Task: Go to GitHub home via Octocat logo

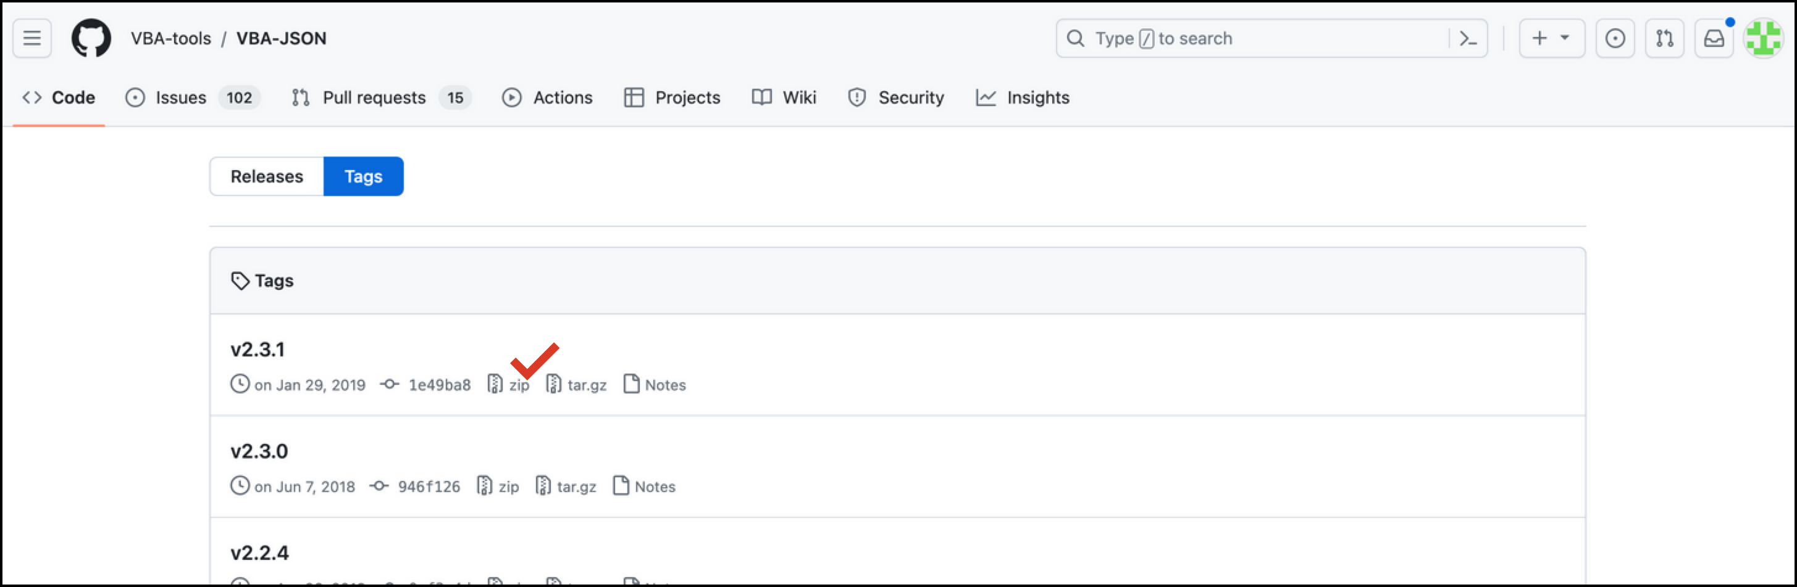Action: (91, 38)
